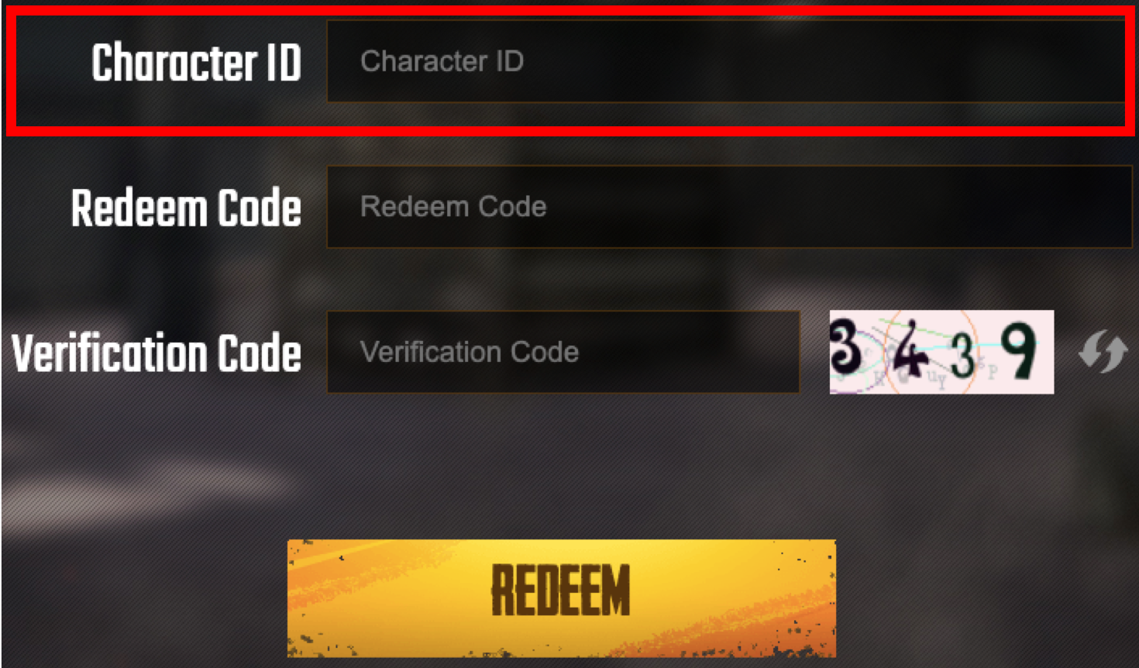Screen dimensions: 1139x668
Task: Click the bold digit 9 in the captcha
Action: (1018, 350)
